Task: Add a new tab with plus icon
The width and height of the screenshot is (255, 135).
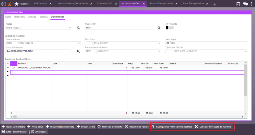Action: coord(215,5)
